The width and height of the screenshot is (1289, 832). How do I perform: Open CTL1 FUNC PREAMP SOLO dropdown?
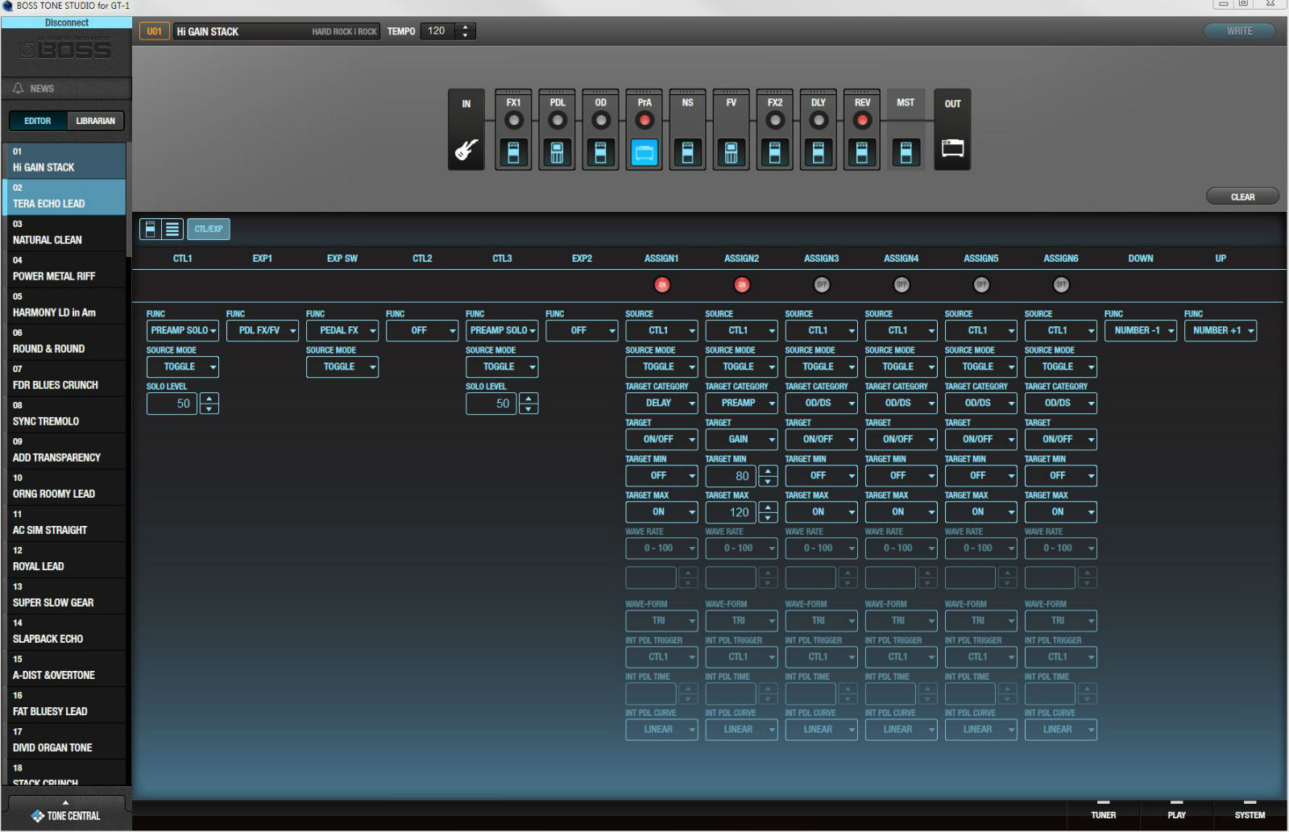point(183,330)
